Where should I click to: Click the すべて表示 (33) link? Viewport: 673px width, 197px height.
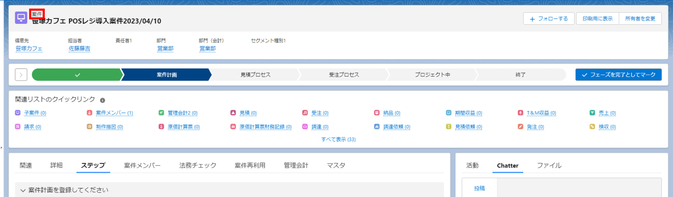point(338,139)
